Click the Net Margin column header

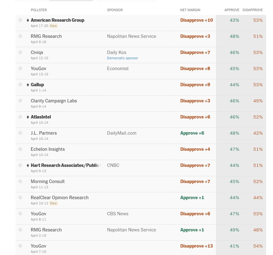click(190, 10)
